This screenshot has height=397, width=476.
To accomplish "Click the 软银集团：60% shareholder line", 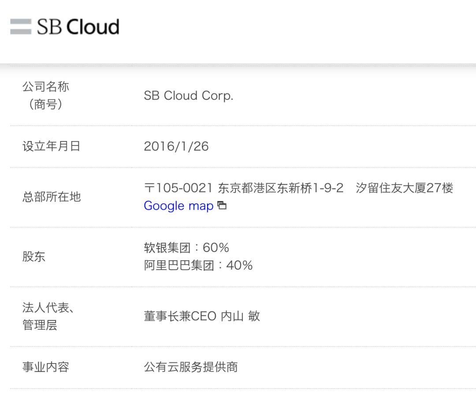I will (x=186, y=248).
